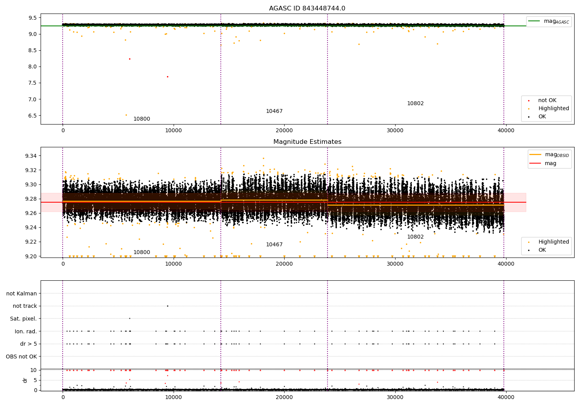Click the '10802' annotation in the top plot
The width and height of the screenshot is (580, 406).
pos(415,104)
